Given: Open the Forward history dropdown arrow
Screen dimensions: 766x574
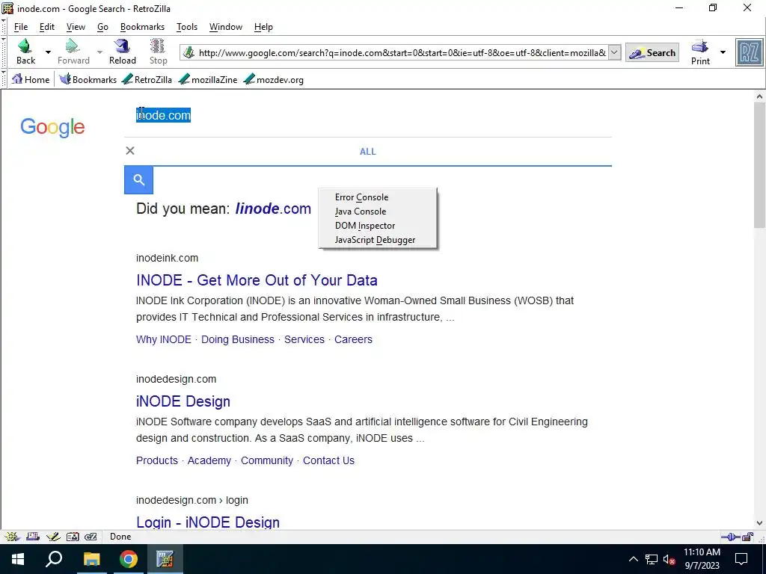Looking at the screenshot, I should tap(99, 52).
